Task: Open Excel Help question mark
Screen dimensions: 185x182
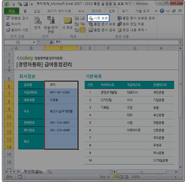Action: (162, 11)
